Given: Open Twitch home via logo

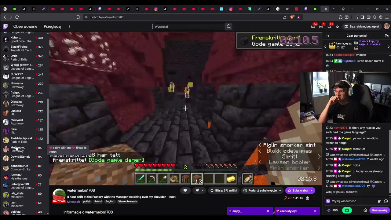Looking at the screenshot, I should (5, 27).
